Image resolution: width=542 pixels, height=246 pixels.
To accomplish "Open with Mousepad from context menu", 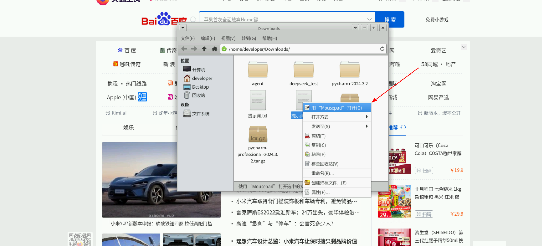I will click(337, 108).
